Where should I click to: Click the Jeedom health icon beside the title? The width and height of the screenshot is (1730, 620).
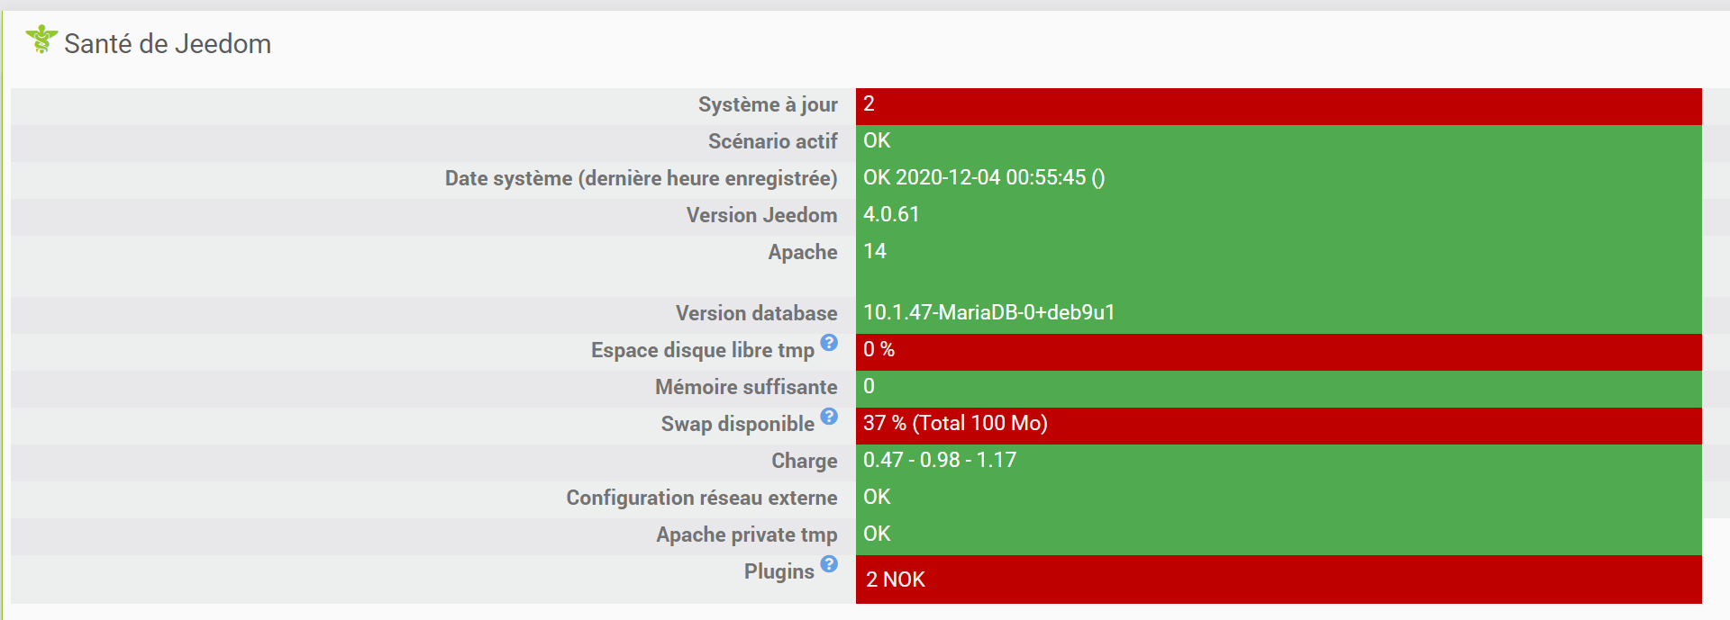click(41, 40)
